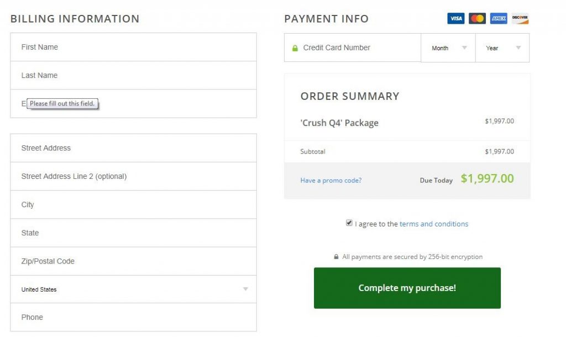This screenshot has height=338, width=566.
Task: Click into the Last Name field
Action: [x=133, y=76]
